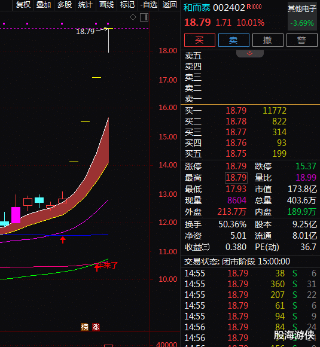Click 18.79 high price label on chart
Screen dimensions: 320x347
point(85,32)
